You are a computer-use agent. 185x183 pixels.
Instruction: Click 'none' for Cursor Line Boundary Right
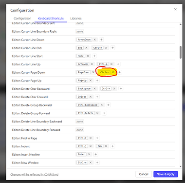[x=80, y=32]
